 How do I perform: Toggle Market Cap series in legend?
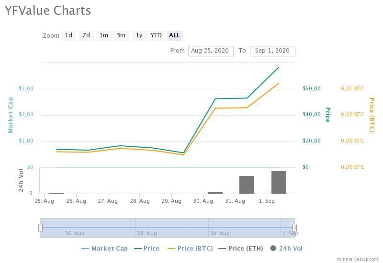pos(104,249)
